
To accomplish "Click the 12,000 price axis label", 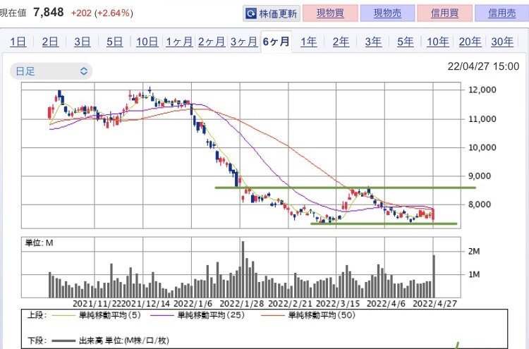I will pos(482,90).
